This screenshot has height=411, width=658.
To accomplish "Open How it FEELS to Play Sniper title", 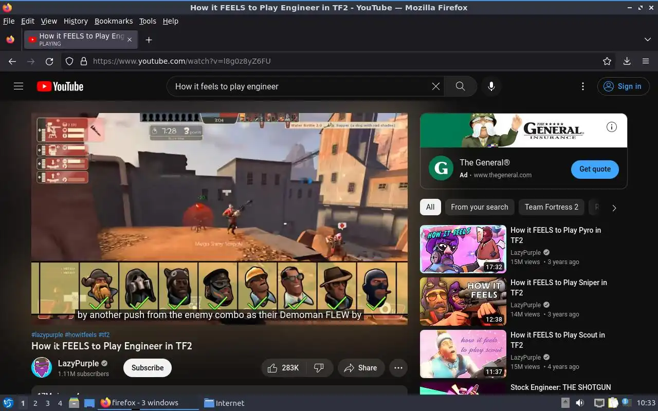I will click(x=559, y=288).
